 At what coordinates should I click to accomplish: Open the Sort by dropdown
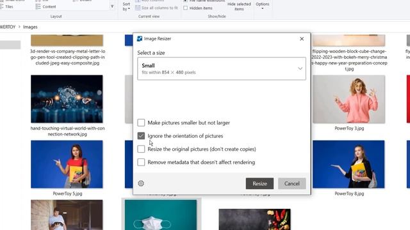[126, 6]
